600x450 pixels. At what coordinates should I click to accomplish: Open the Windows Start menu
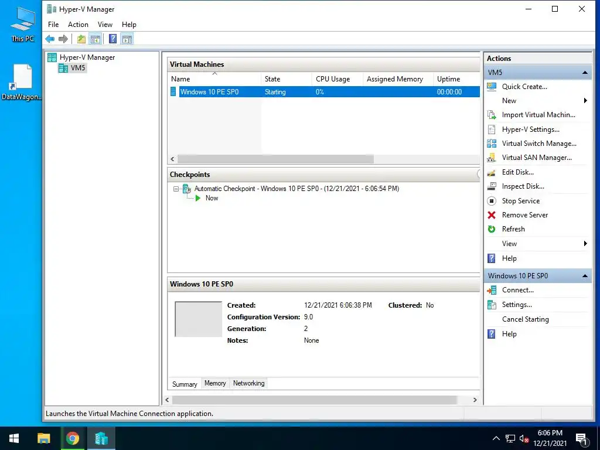point(14,438)
